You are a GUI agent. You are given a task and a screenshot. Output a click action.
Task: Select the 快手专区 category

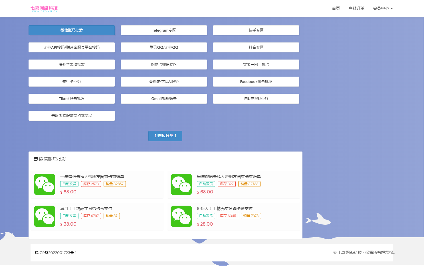click(256, 30)
